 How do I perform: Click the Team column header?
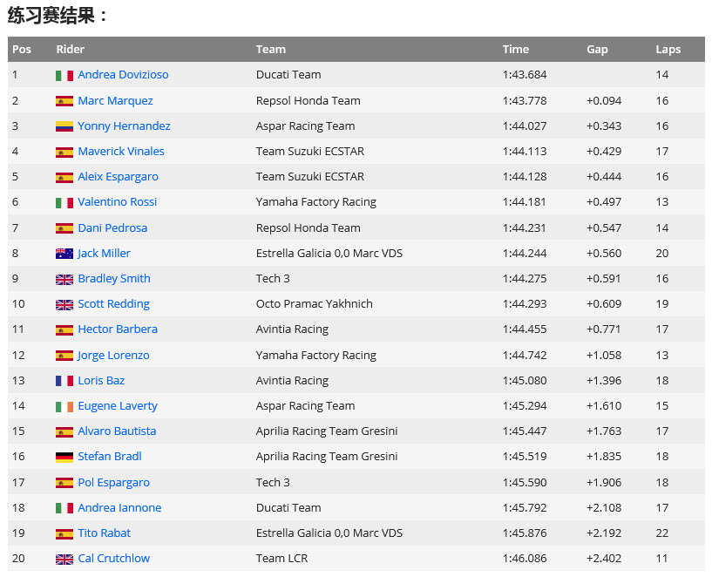(x=270, y=50)
